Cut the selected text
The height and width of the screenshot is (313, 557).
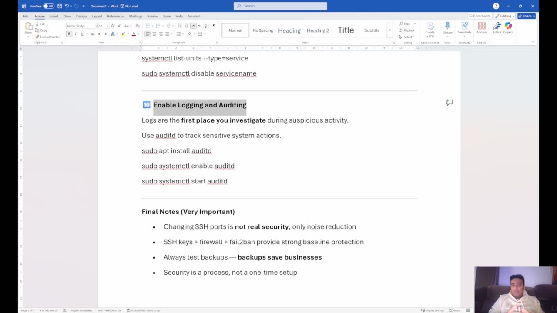(40, 24)
